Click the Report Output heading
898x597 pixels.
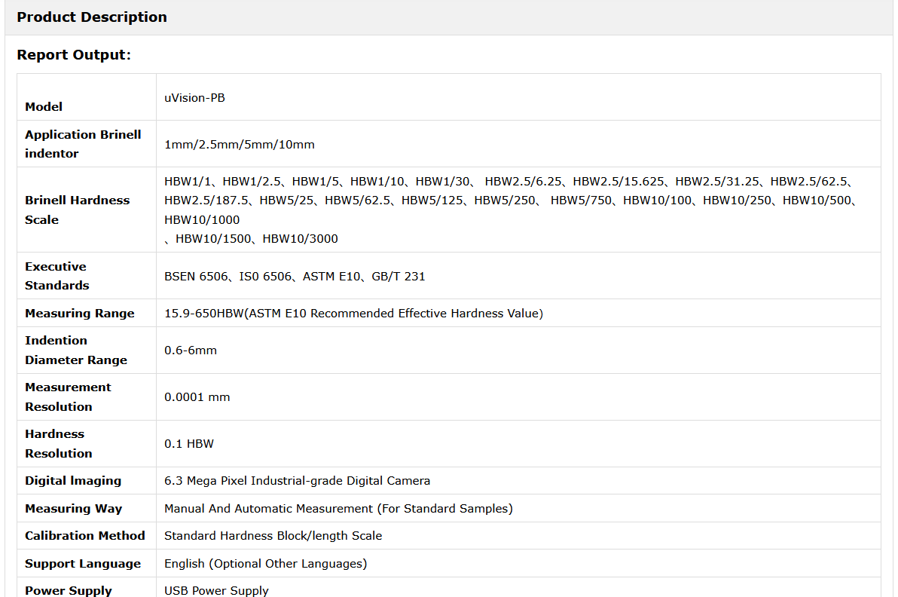point(74,55)
